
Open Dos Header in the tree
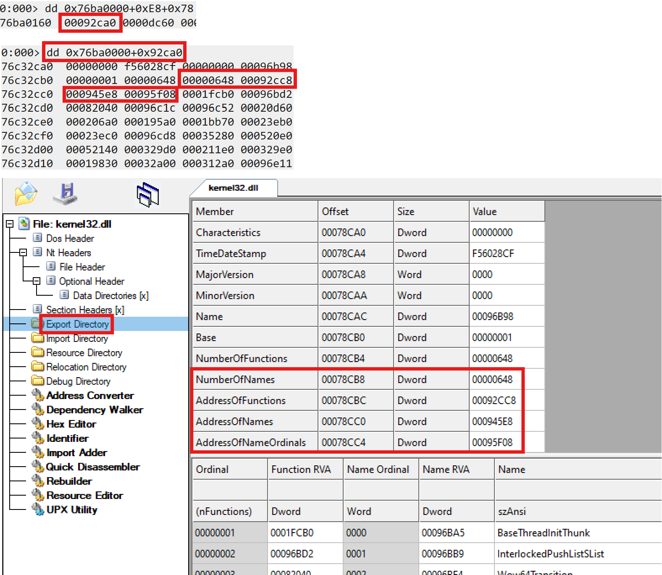tap(70, 238)
